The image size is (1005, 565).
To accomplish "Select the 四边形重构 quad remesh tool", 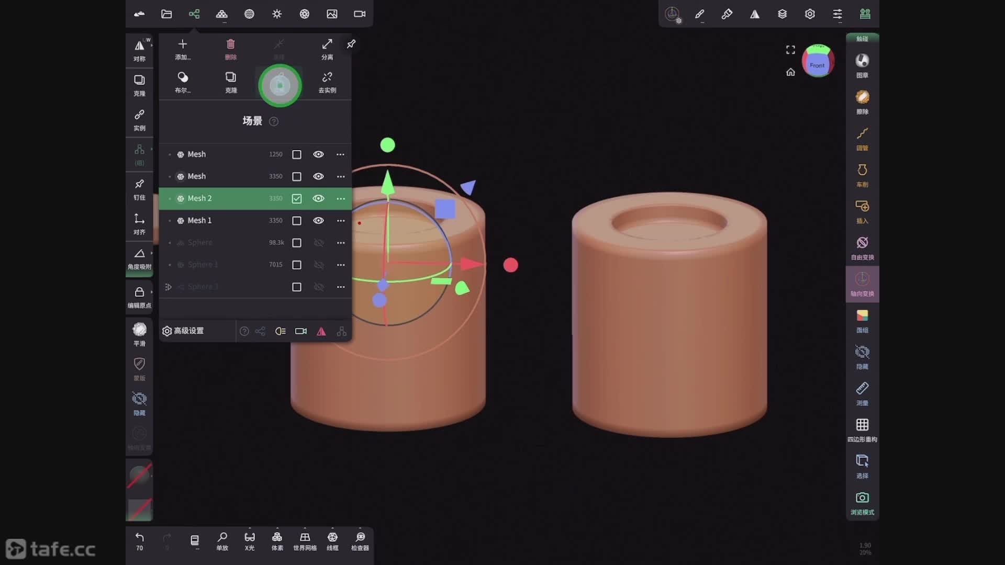I will pyautogui.click(x=863, y=430).
